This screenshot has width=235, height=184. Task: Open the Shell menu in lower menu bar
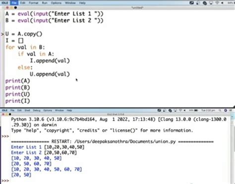[x=27, y=110]
